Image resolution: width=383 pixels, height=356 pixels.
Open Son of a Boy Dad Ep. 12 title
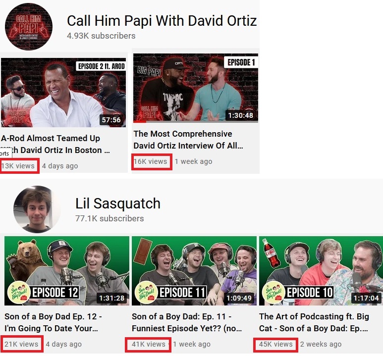tap(53, 322)
